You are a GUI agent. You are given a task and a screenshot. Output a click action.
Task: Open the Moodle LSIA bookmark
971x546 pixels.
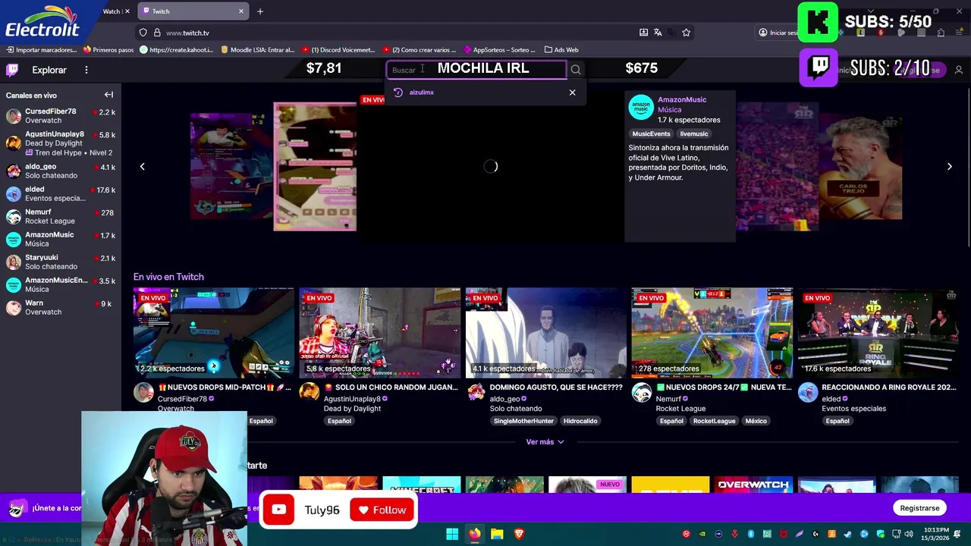(x=258, y=50)
